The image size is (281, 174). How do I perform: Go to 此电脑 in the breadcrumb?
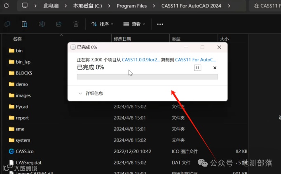tap(51, 6)
